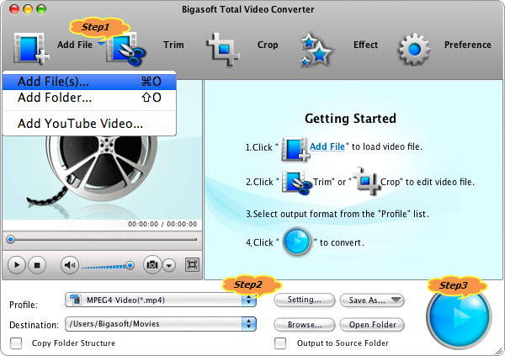505x356 pixels.
Task: Click Trim icon in Getting Started step 2
Action: pos(296,183)
